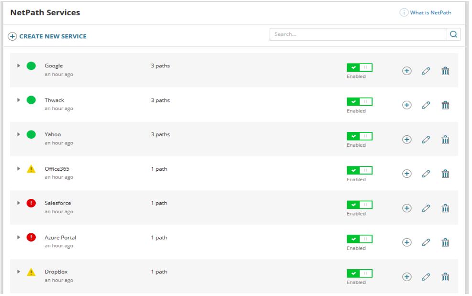Screen dimensions: 472x296
Task: Expand the Office365 service row
Action: [18, 169]
